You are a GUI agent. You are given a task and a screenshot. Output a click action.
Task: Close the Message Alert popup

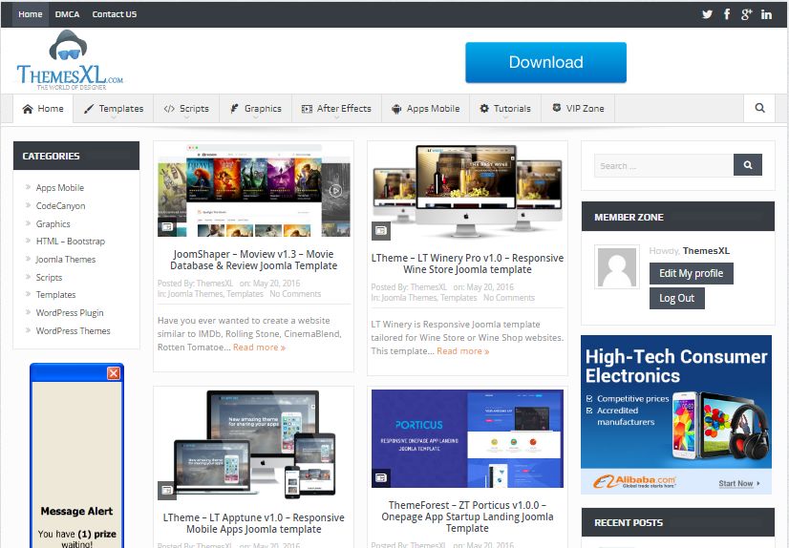click(x=114, y=373)
